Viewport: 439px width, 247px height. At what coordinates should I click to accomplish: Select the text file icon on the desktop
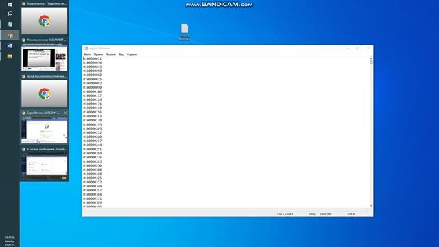185,32
